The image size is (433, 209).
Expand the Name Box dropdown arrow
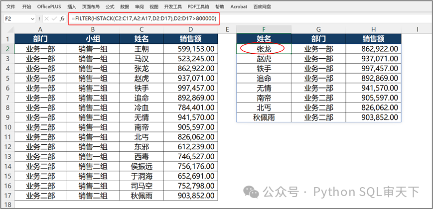pyautogui.click(x=33, y=19)
